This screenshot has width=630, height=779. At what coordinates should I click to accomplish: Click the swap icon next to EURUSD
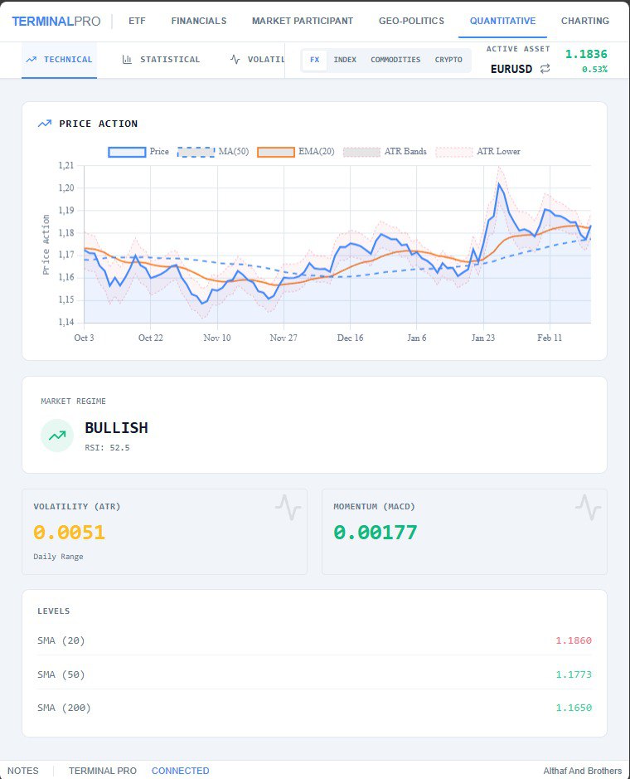[545, 69]
